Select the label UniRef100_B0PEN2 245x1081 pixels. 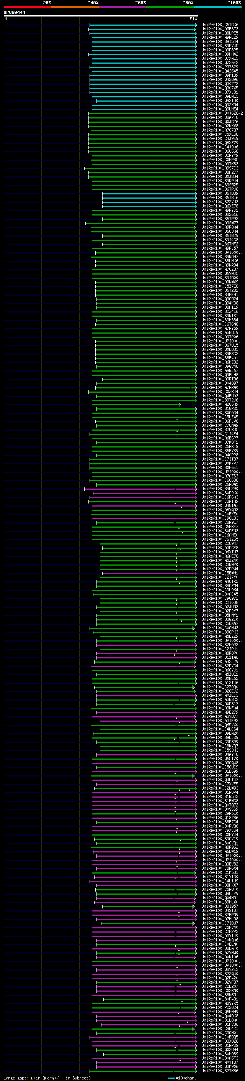220,531
